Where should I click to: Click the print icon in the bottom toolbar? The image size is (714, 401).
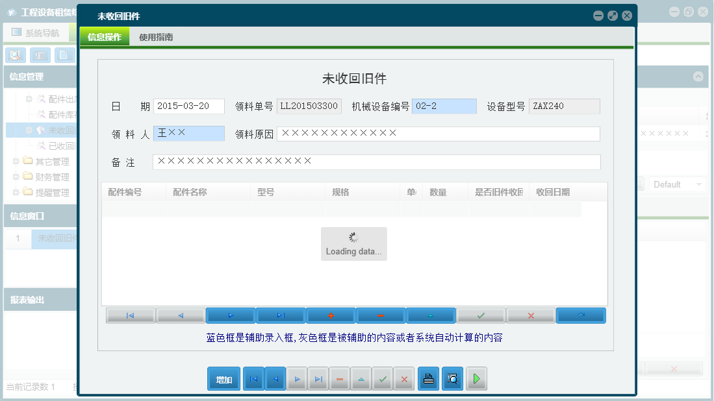click(428, 378)
